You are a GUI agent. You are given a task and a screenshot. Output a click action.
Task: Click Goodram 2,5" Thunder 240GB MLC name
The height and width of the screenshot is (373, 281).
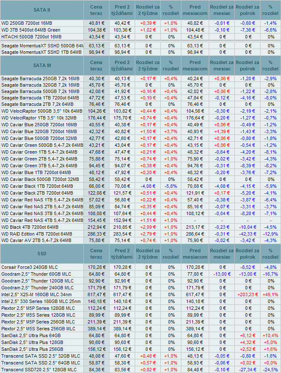(37, 288)
